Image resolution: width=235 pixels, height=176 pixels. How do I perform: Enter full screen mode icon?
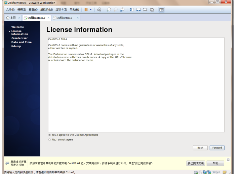pyautogui.click(x=145, y=10)
